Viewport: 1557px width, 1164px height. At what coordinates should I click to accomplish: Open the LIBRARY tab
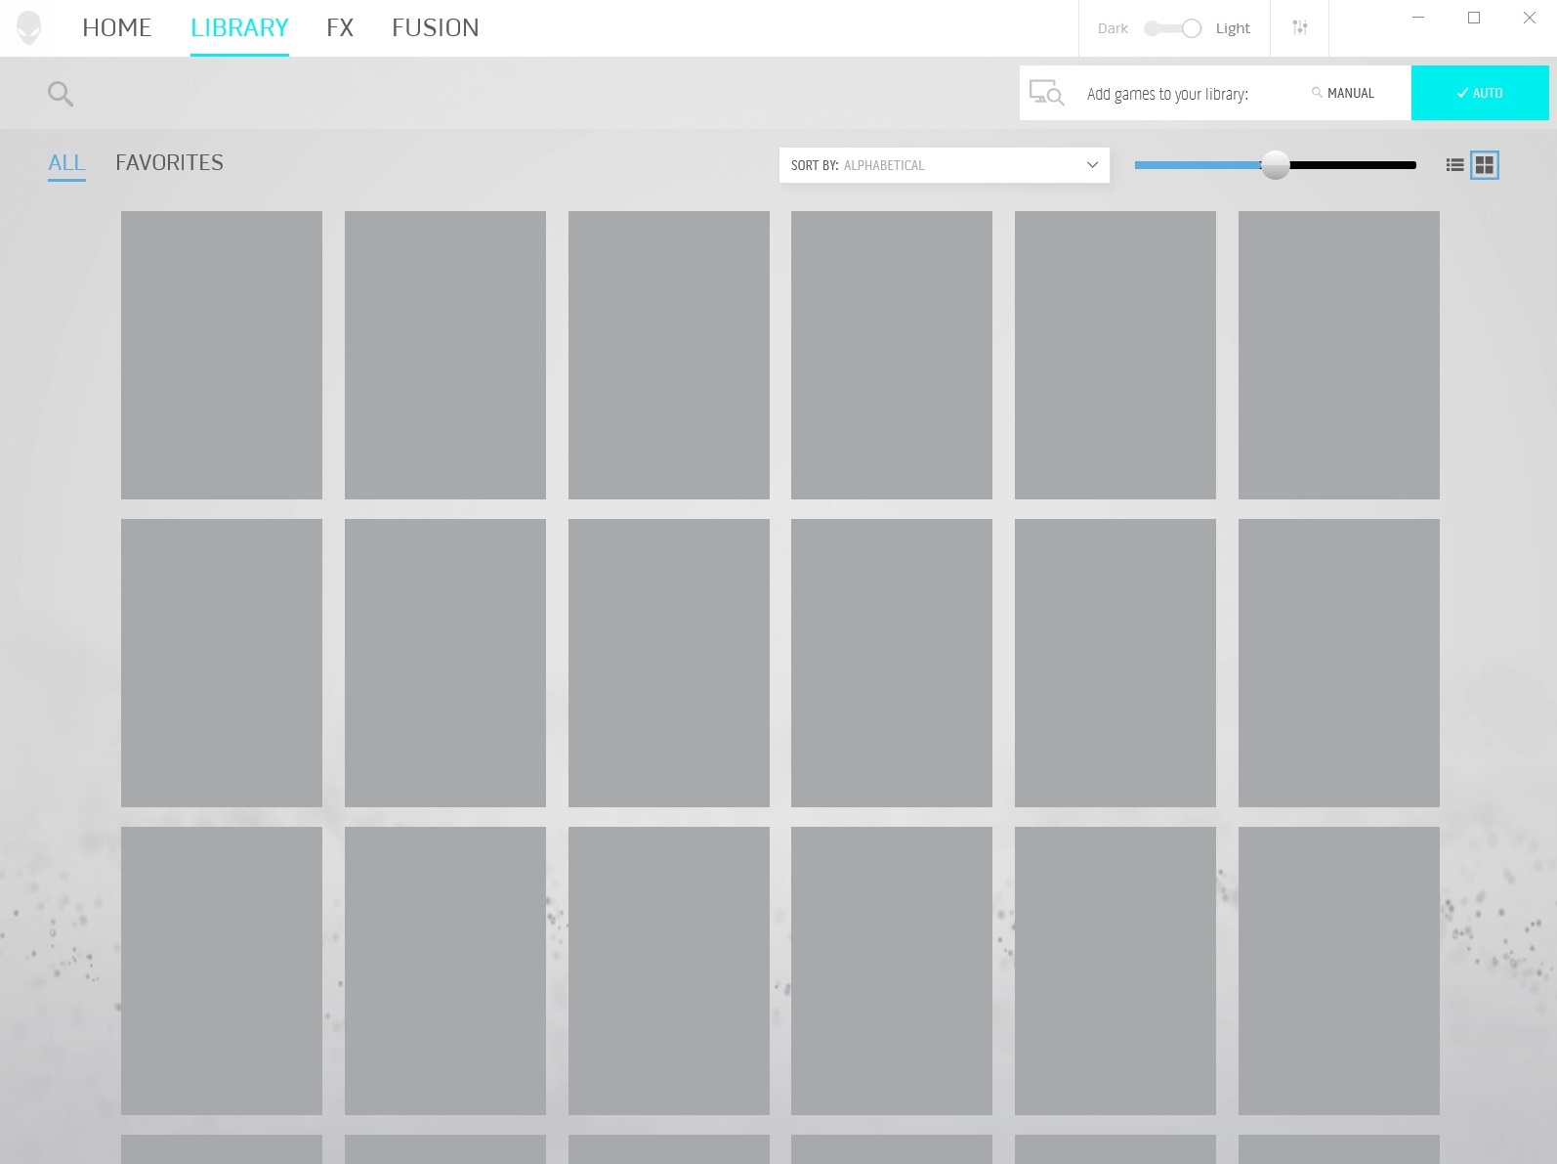pos(239,27)
